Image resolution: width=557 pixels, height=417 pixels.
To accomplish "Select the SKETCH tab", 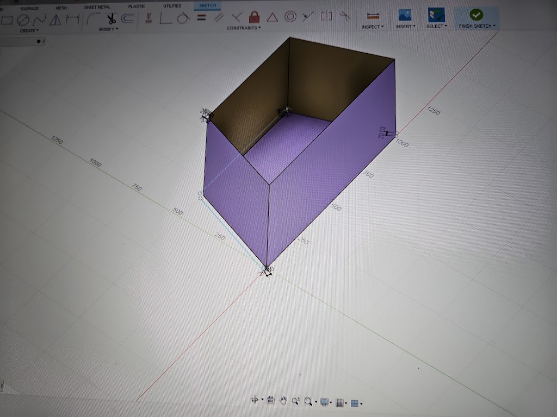I will pos(207,5).
